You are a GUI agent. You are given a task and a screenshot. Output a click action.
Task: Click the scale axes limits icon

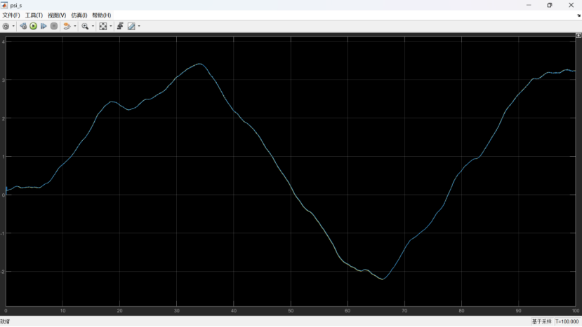coord(103,26)
